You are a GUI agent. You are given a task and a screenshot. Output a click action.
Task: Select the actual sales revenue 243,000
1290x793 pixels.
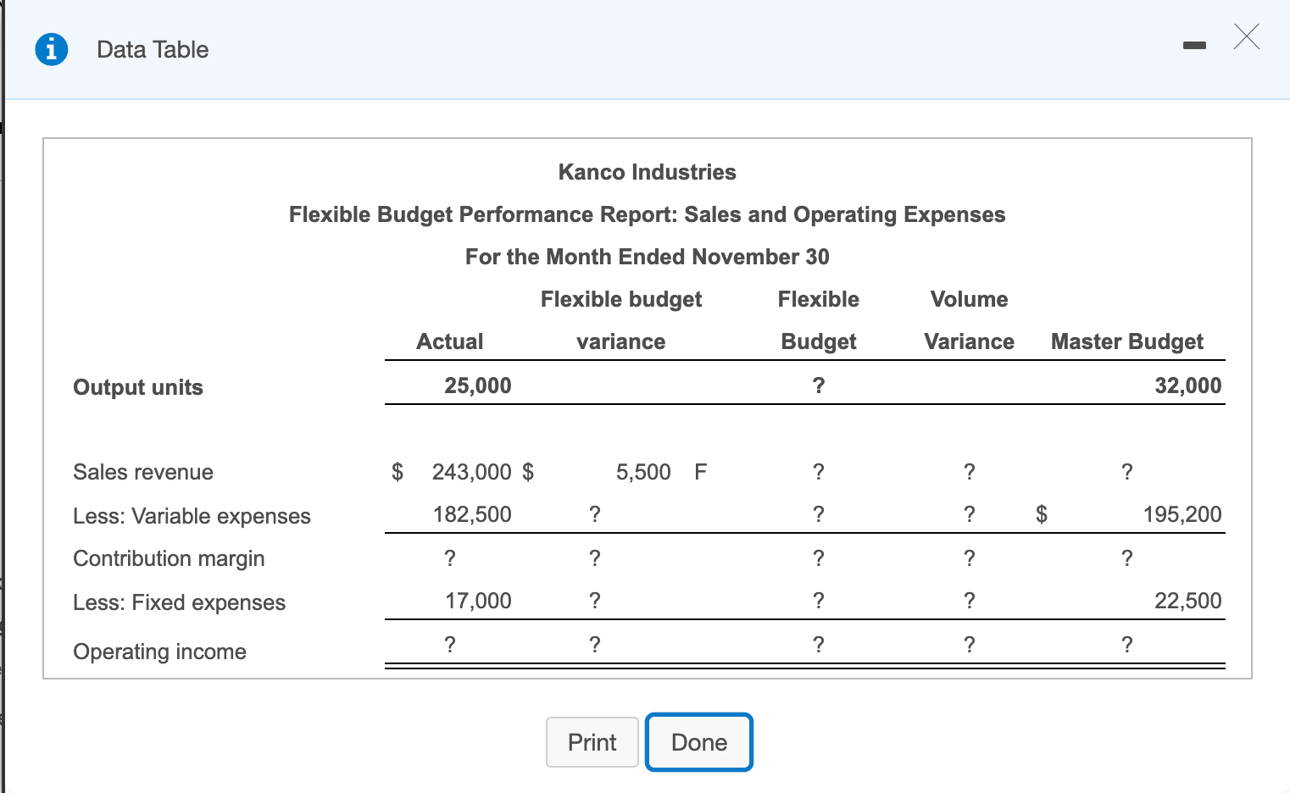click(471, 472)
